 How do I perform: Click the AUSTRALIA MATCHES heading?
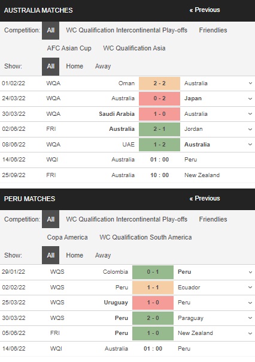coord(38,10)
